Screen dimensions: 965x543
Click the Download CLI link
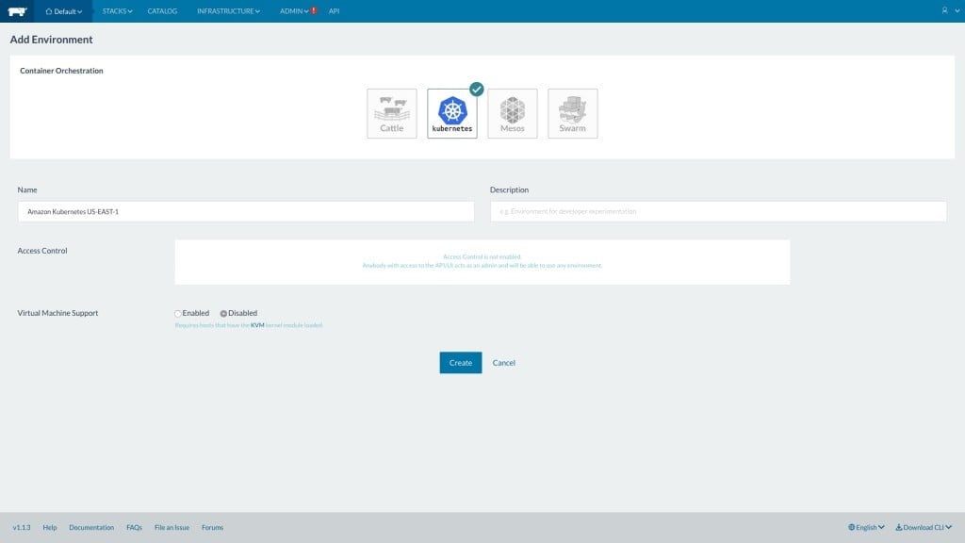[x=923, y=528]
